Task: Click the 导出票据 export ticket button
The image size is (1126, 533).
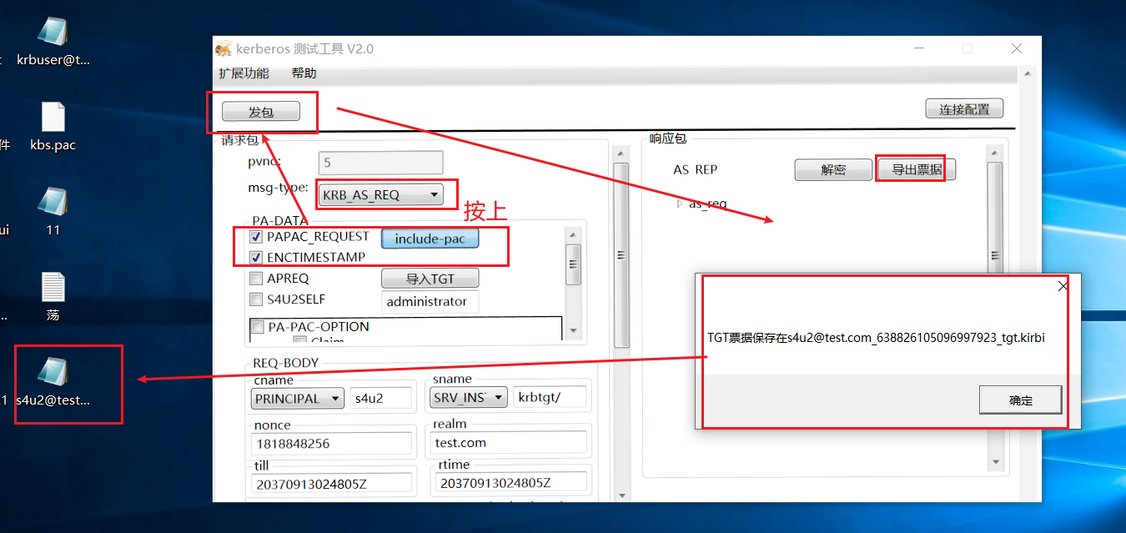Action: [x=917, y=169]
